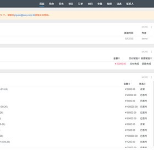Viewport: 154px width, 154px height.
Task: Go to the 首页 tab
Action: 42,4
